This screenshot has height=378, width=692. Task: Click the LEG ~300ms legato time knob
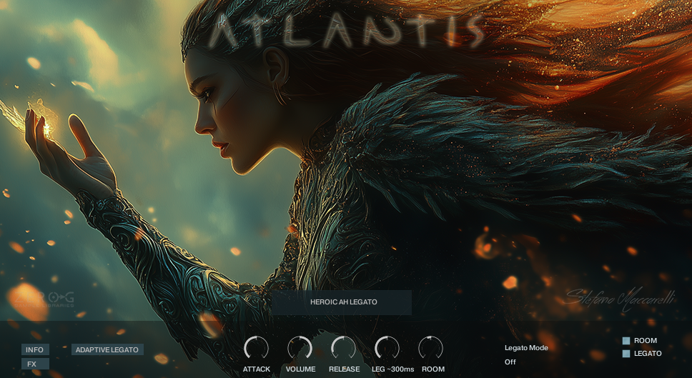pyautogui.click(x=387, y=348)
